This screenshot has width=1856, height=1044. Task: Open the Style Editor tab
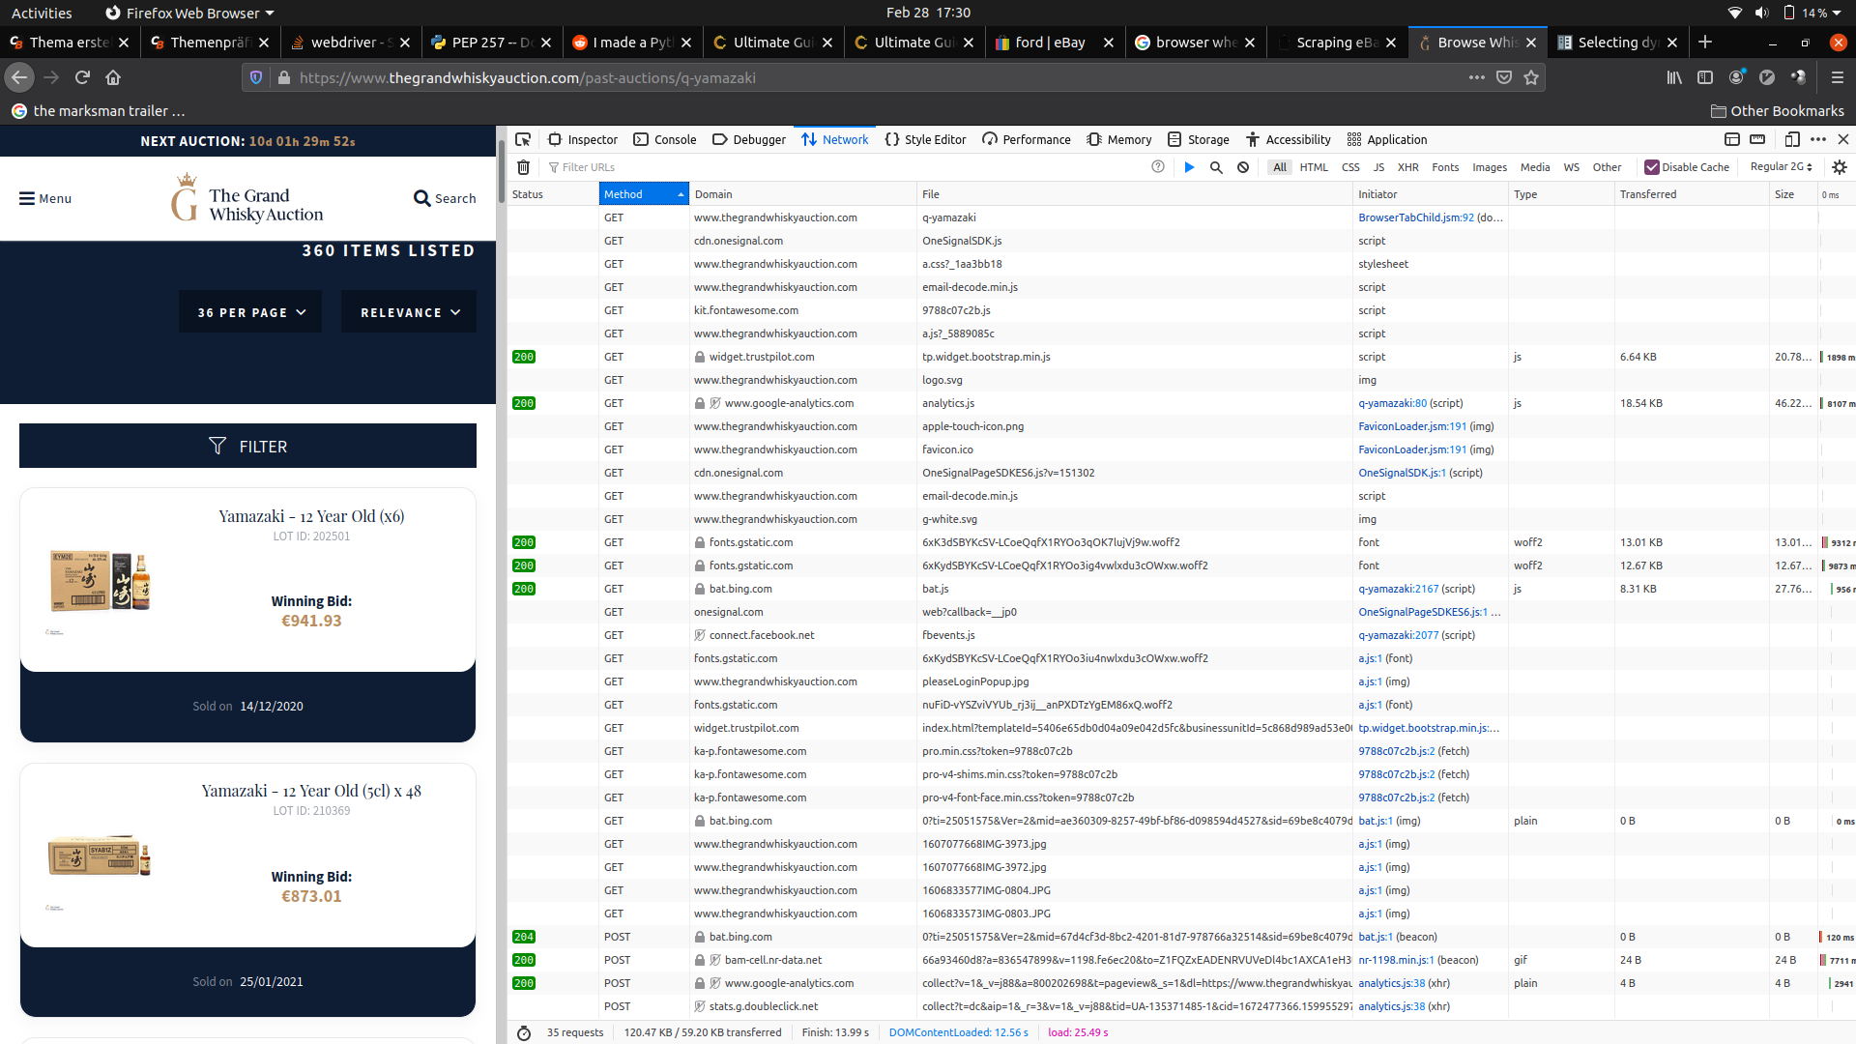click(925, 139)
